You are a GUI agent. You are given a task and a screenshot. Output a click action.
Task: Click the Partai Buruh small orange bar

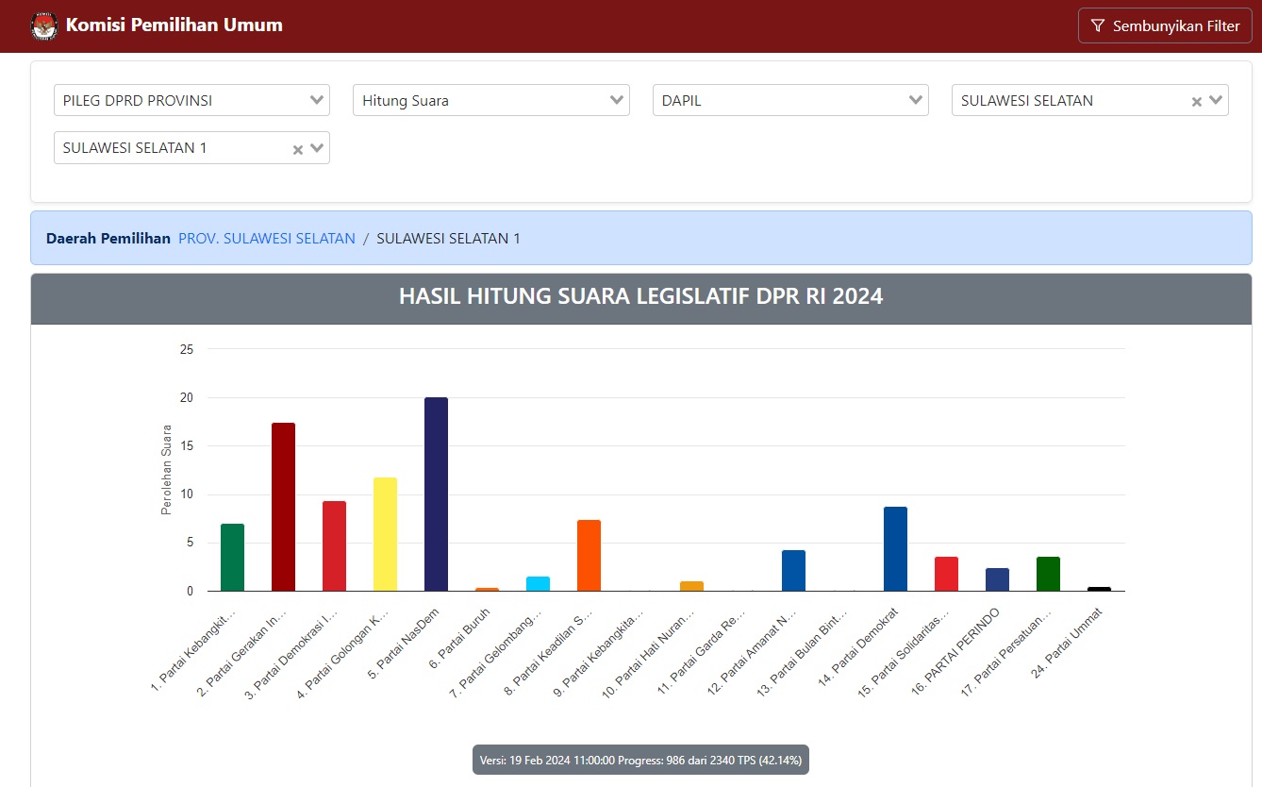487,590
